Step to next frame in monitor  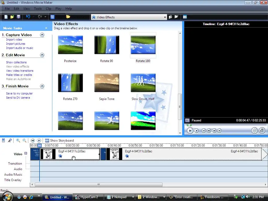point(214,131)
